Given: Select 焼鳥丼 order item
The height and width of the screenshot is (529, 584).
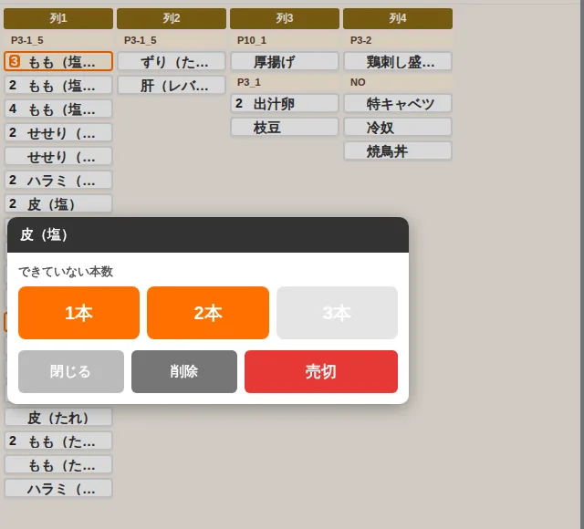Looking at the screenshot, I should tap(398, 151).
